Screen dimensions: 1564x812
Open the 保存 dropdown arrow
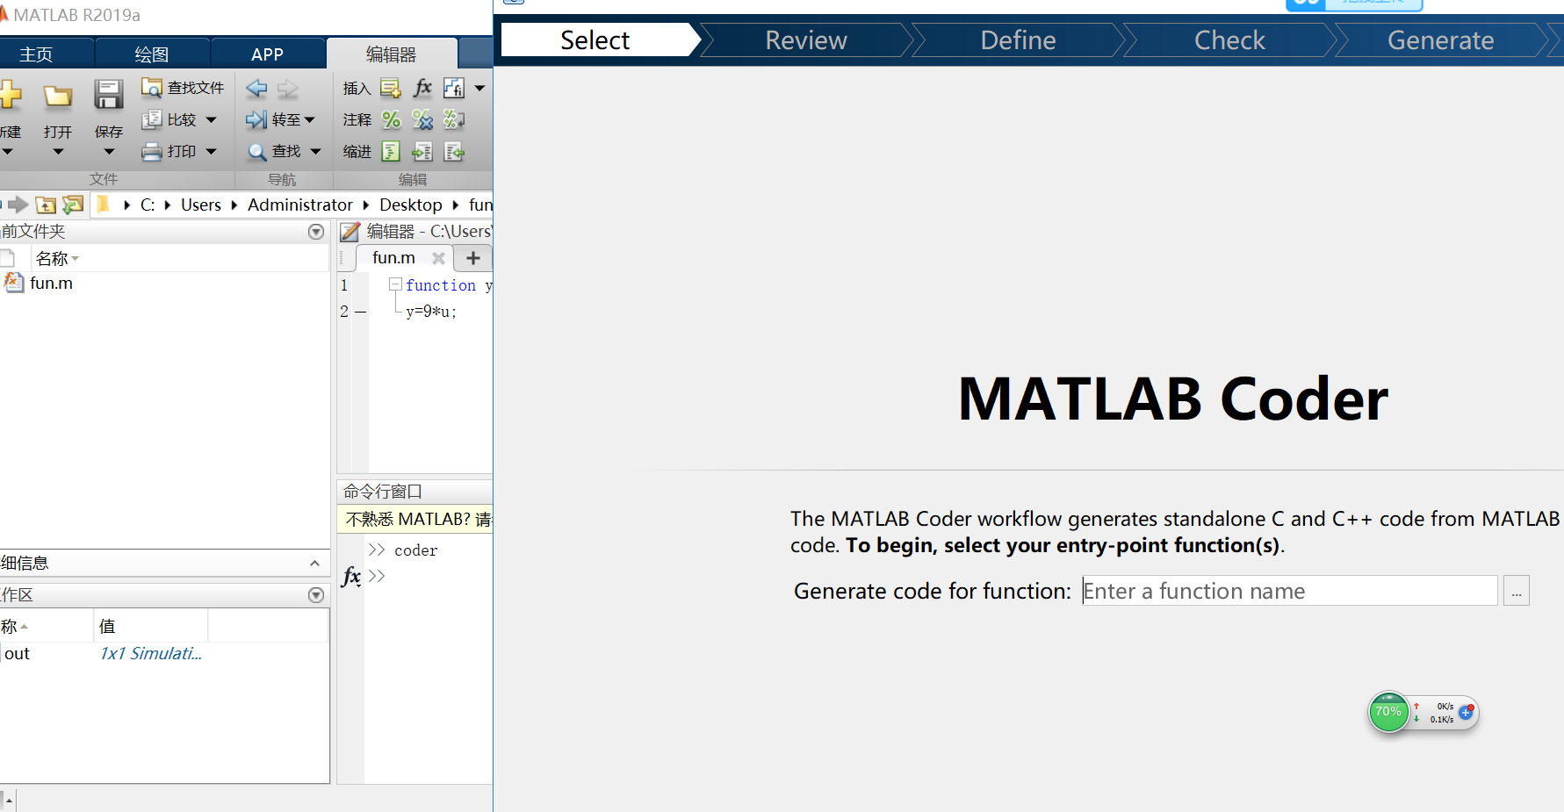pyautogui.click(x=109, y=152)
